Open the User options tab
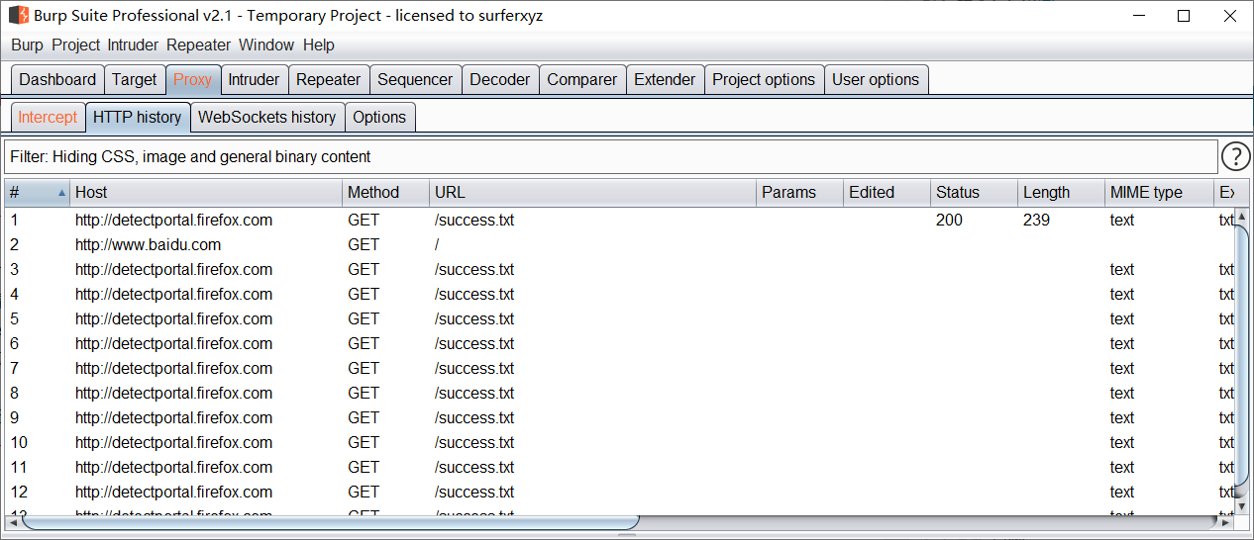The height and width of the screenshot is (540, 1254). click(x=876, y=80)
